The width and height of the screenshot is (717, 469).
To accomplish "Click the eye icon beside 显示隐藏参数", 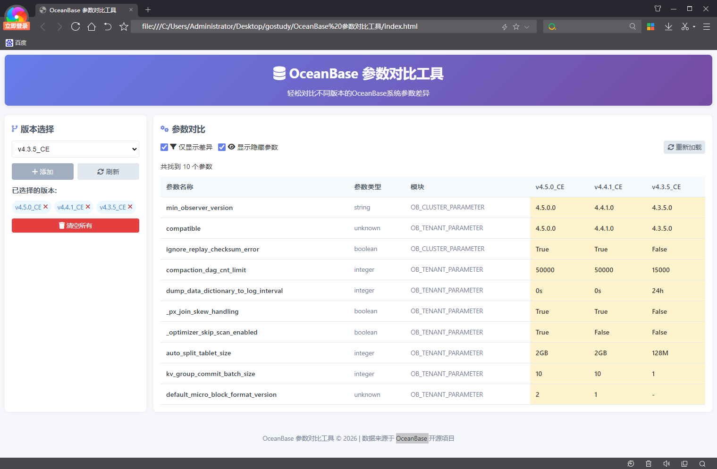I will [231, 147].
